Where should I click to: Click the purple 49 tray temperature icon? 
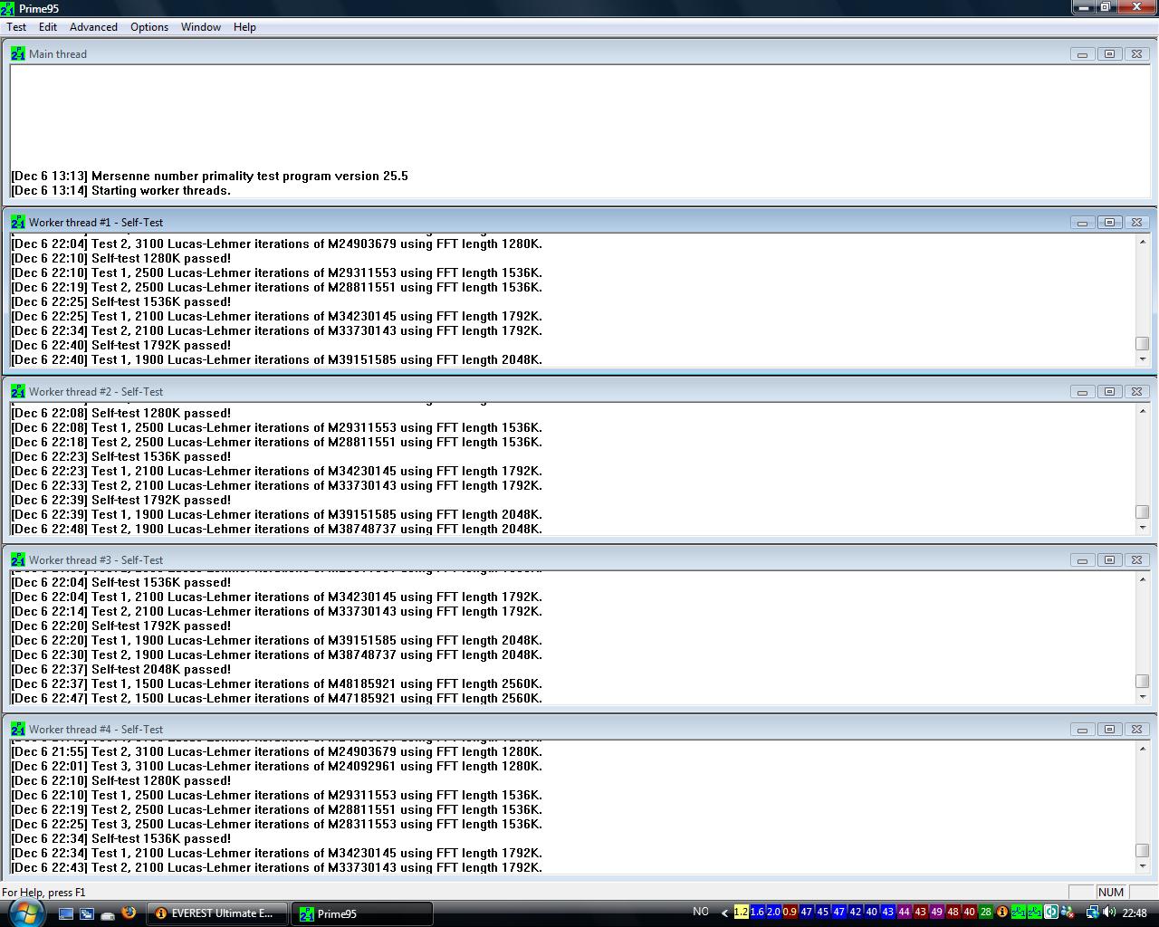coord(936,912)
